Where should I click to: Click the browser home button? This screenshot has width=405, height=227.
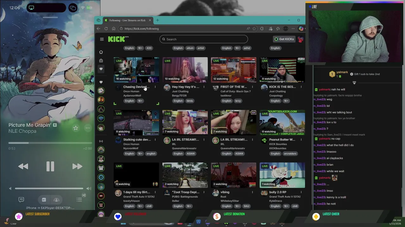(114, 28)
